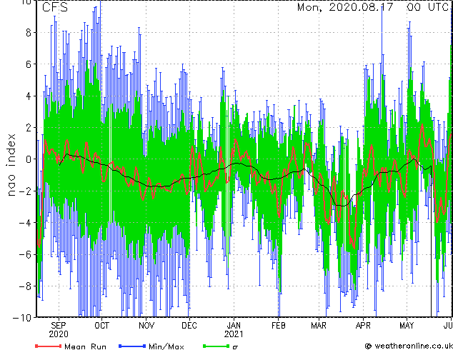Click the green sigma legend swatch

[x=216, y=346]
